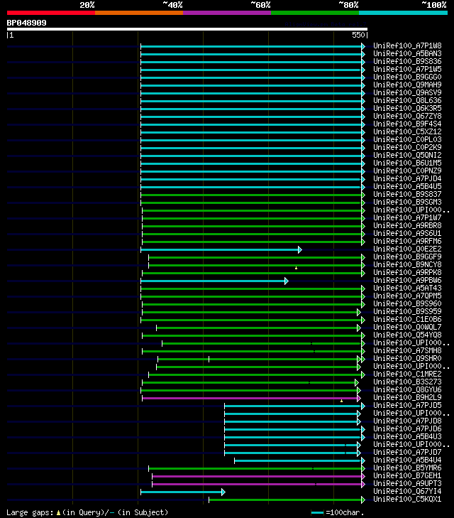Click the short cyan bar for UniRef100_Q0E2E2

(219, 249)
